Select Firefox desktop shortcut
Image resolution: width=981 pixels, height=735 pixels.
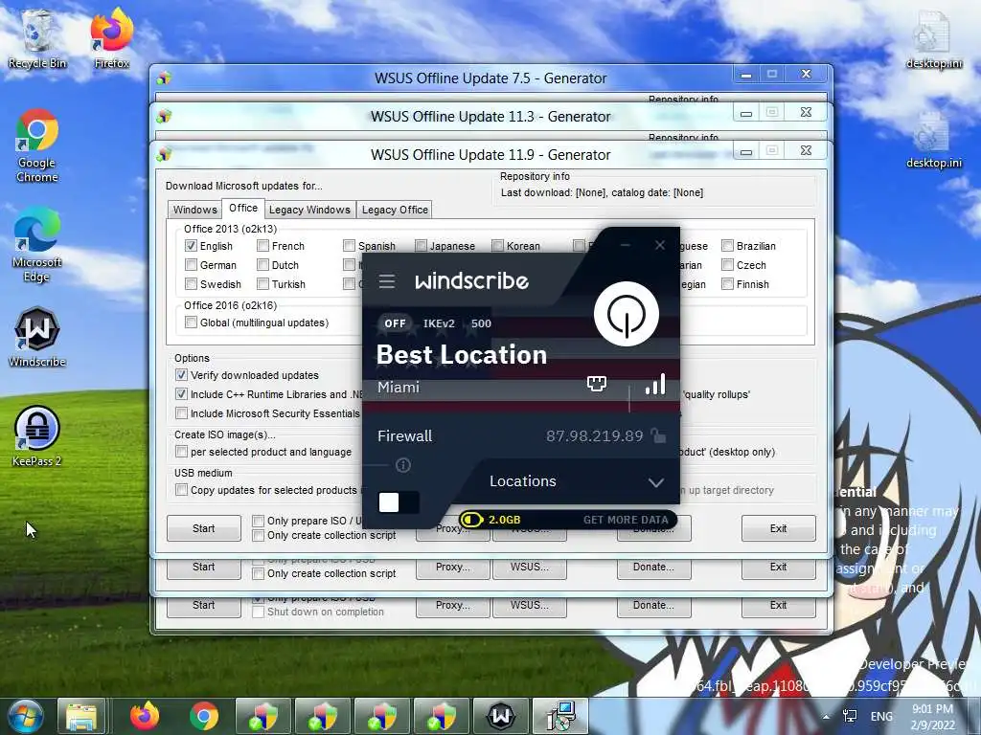111,38
